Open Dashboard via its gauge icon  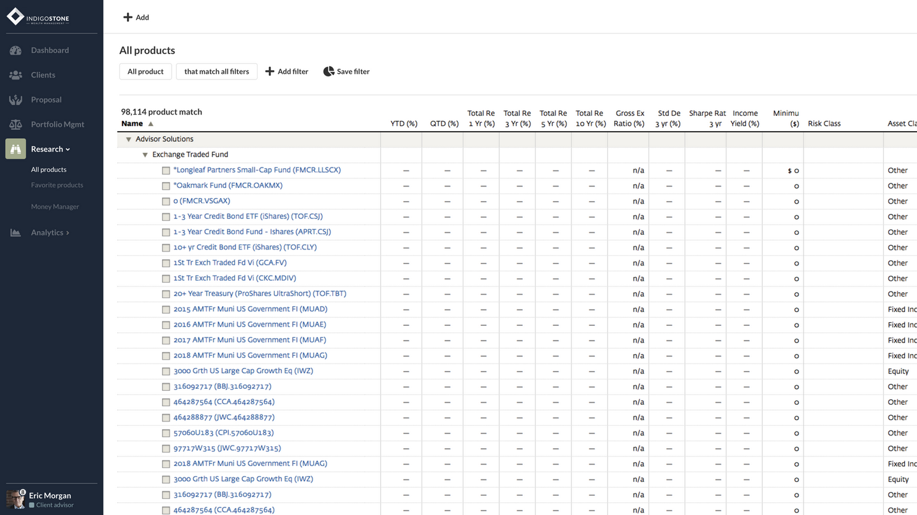click(x=15, y=50)
